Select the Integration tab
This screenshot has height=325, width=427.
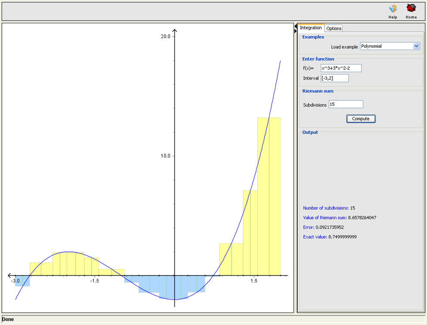point(311,27)
